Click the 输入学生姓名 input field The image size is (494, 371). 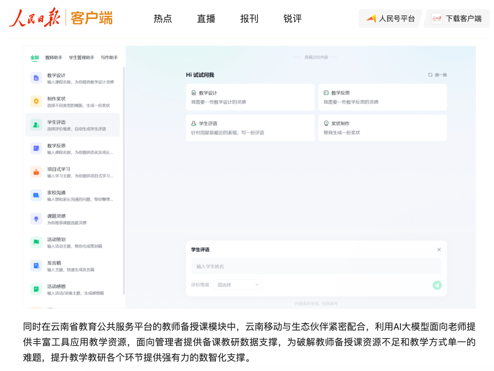point(316,266)
